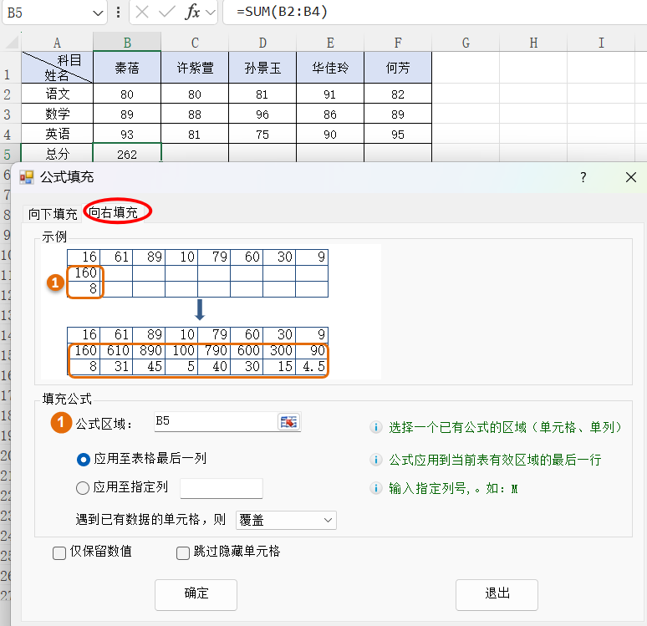Click the help question mark in 公式填充 dialog
This screenshot has width=647, height=626.
coord(583,177)
